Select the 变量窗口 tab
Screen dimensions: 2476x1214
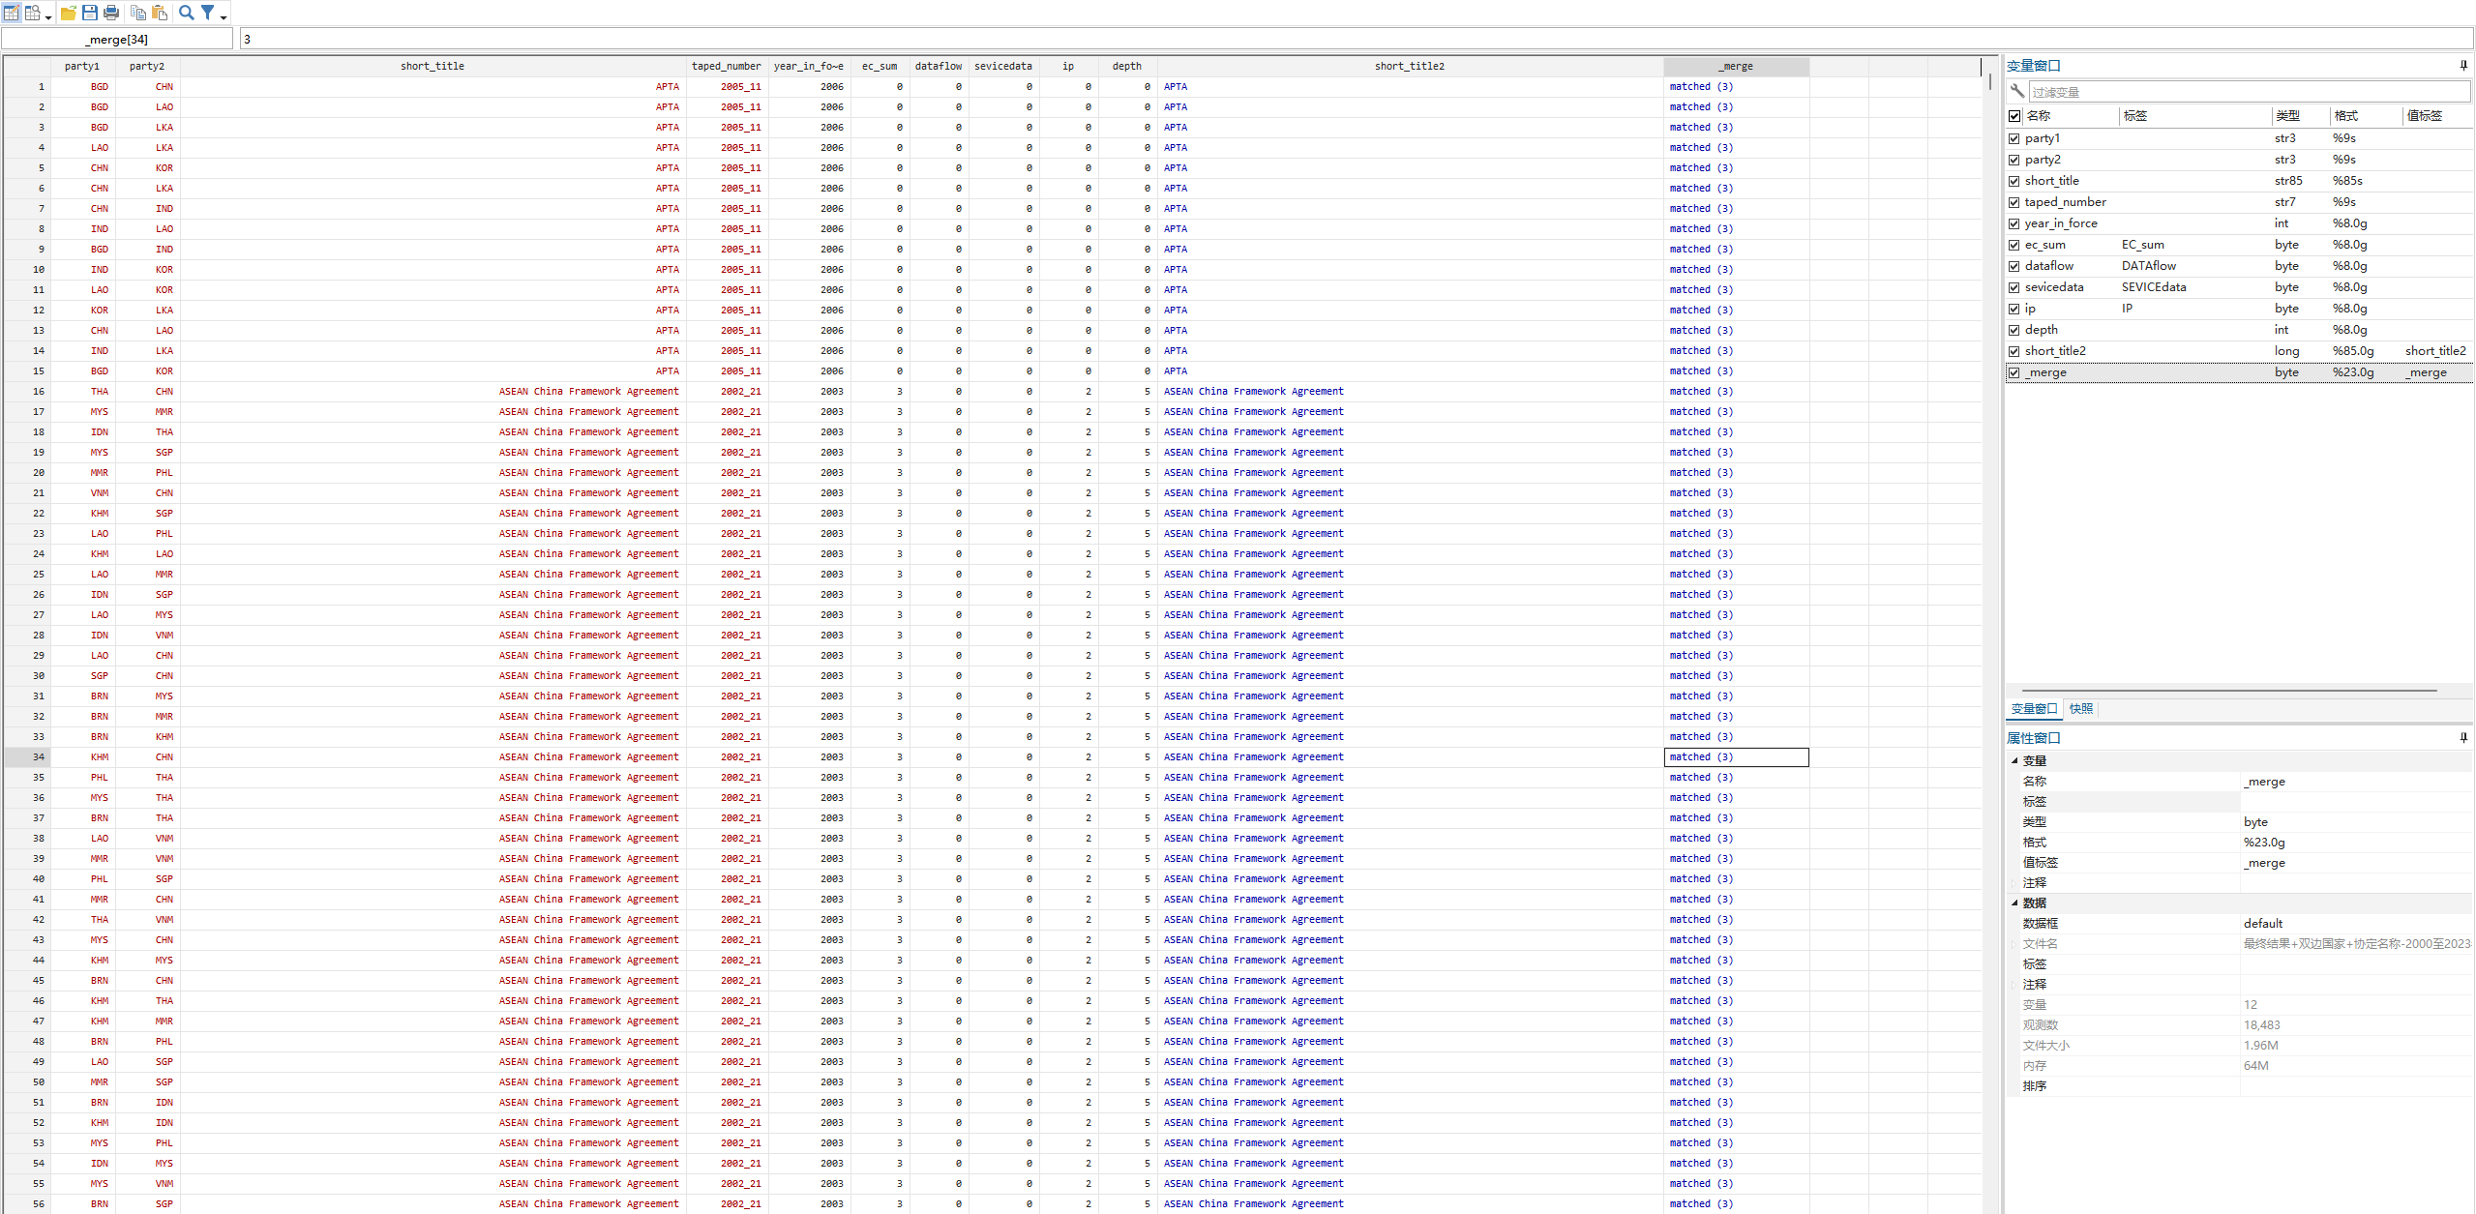(2034, 709)
